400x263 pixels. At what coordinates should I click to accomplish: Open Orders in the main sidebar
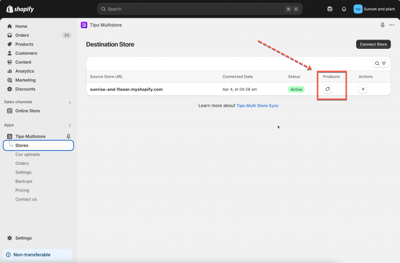22,35
